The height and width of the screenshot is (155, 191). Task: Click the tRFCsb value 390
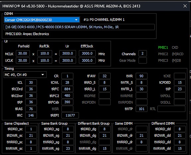(x=67, y=102)
